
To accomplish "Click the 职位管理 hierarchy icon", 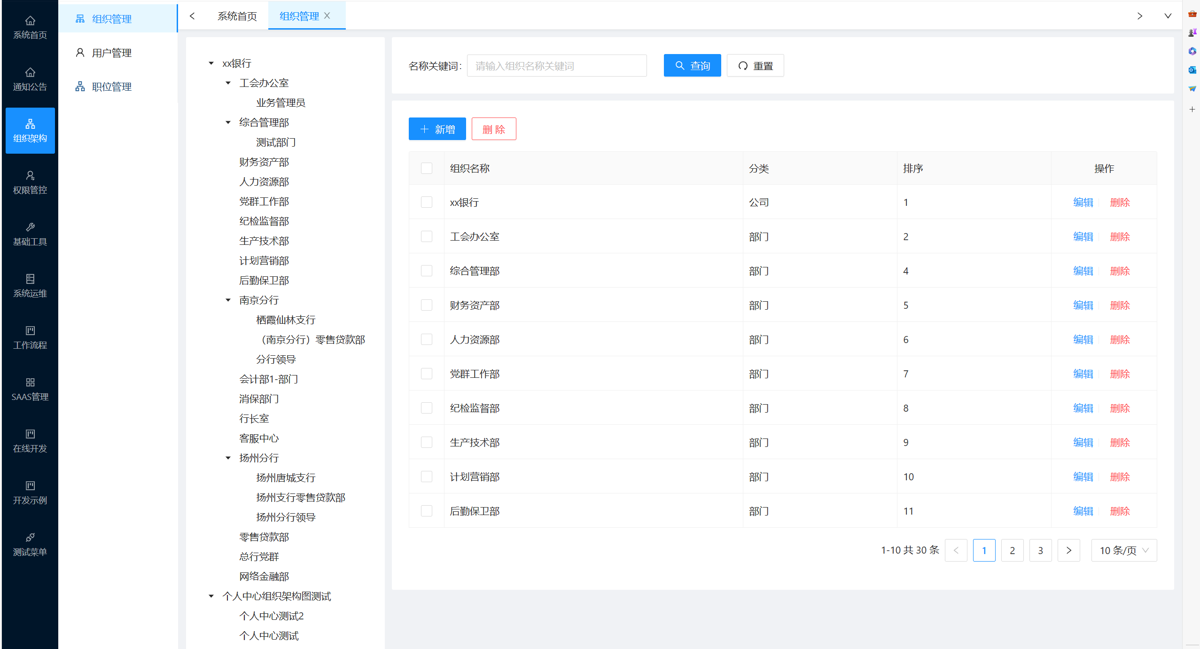I will click(x=80, y=86).
